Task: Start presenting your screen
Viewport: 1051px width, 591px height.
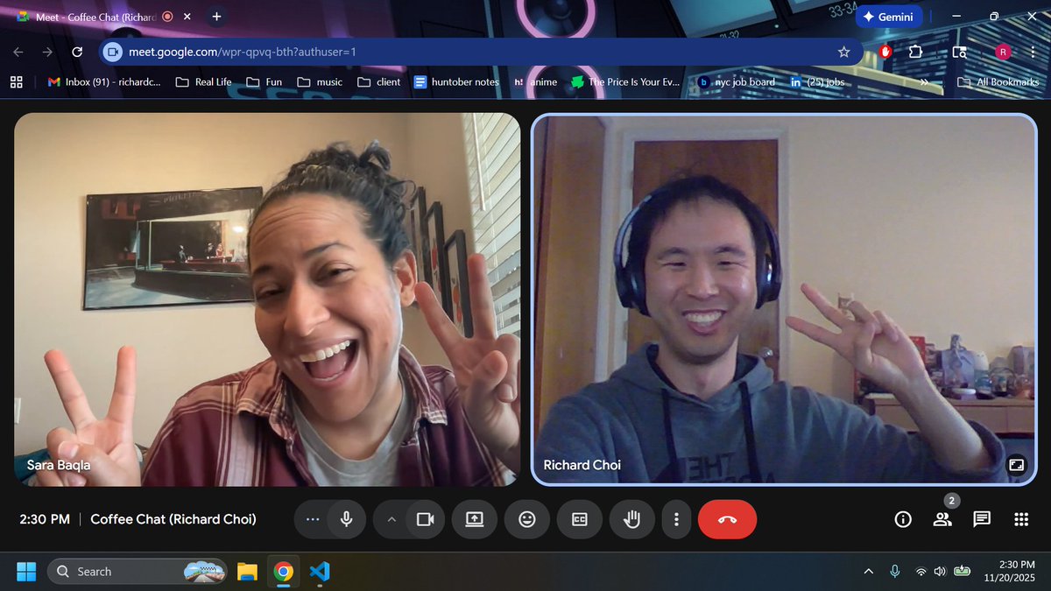Action: tap(474, 519)
